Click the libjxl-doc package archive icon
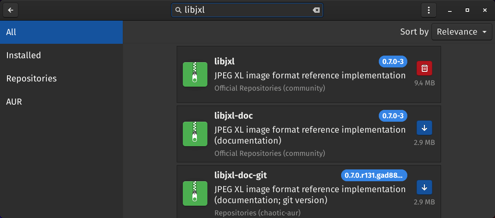 point(195,134)
